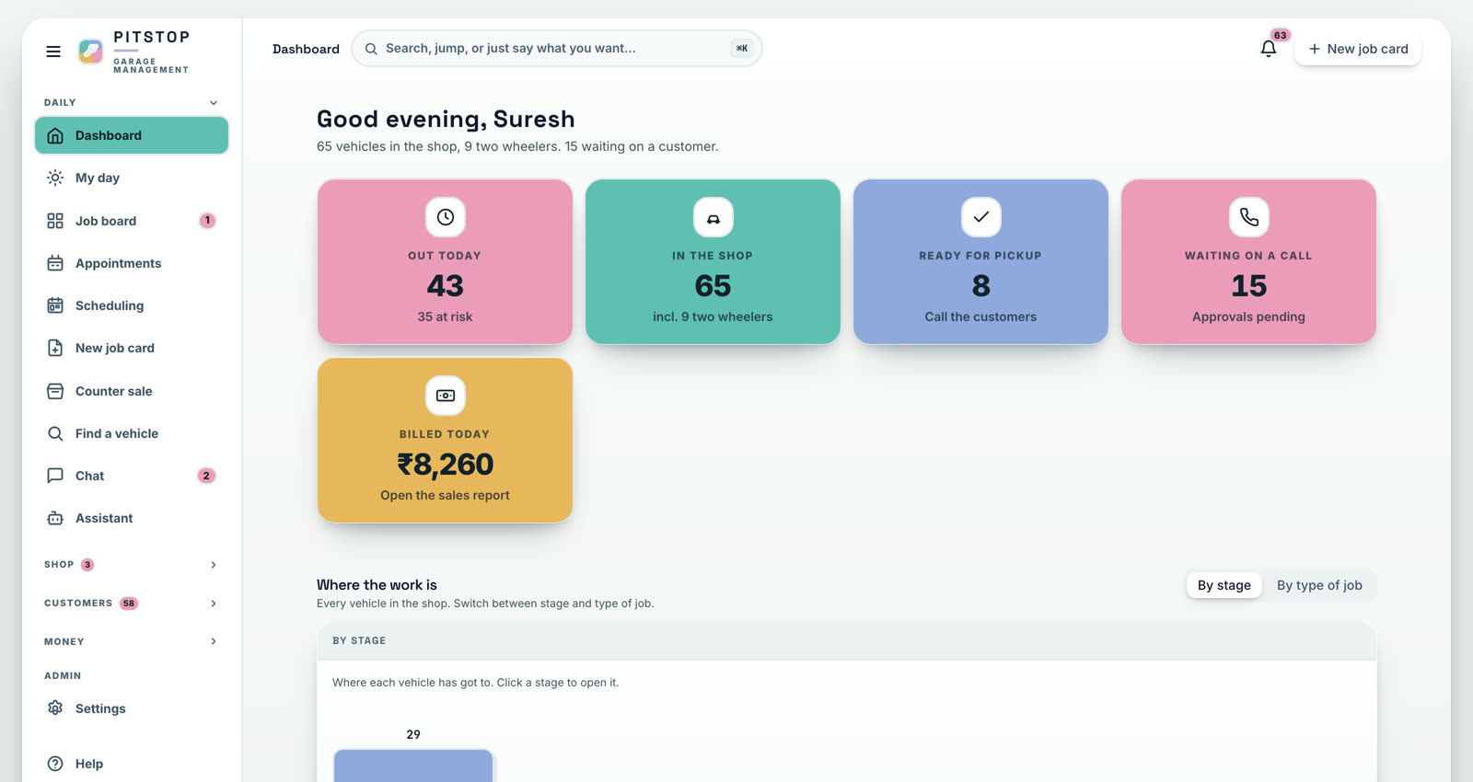Switch to By stage view
Viewport: 1473px width, 782px height.
[x=1224, y=585]
